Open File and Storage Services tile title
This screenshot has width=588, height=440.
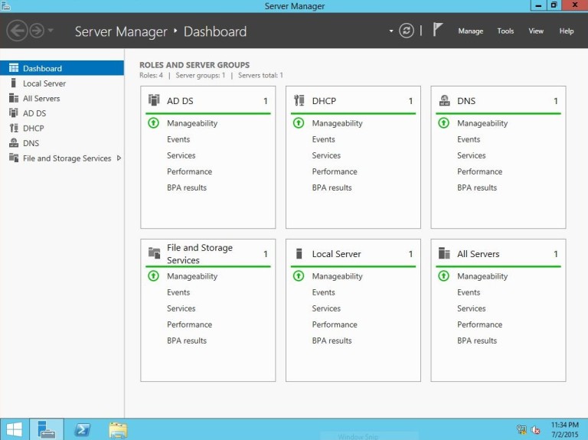click(200, 254)
